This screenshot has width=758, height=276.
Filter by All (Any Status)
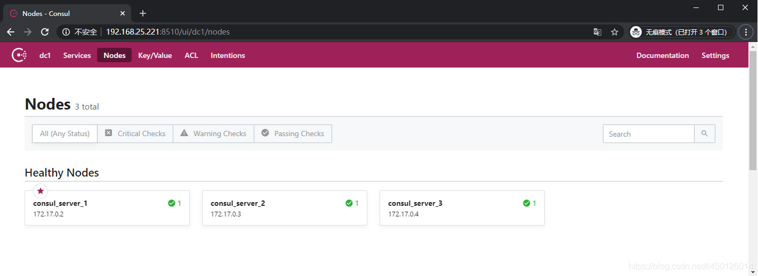pos(64,134)
